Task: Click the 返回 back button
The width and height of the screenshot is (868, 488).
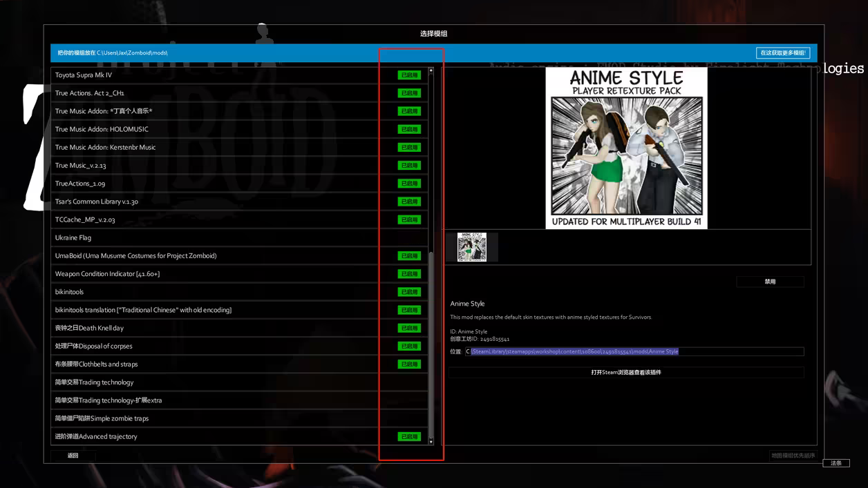Action: click(x=73, y=456)
